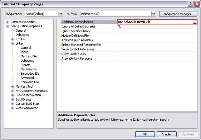
Task: Open the Additional Dependencies ellipsis editor button
Action: pos(195,22)
